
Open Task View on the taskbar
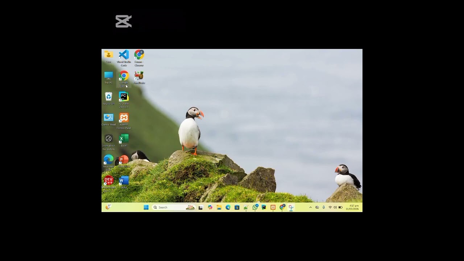(x=201, y=207)
